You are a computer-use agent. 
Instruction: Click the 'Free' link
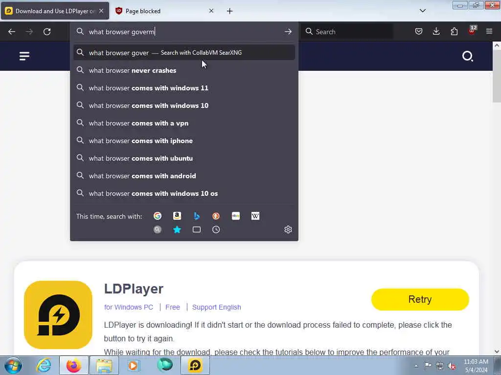click(x=173, y=307)
